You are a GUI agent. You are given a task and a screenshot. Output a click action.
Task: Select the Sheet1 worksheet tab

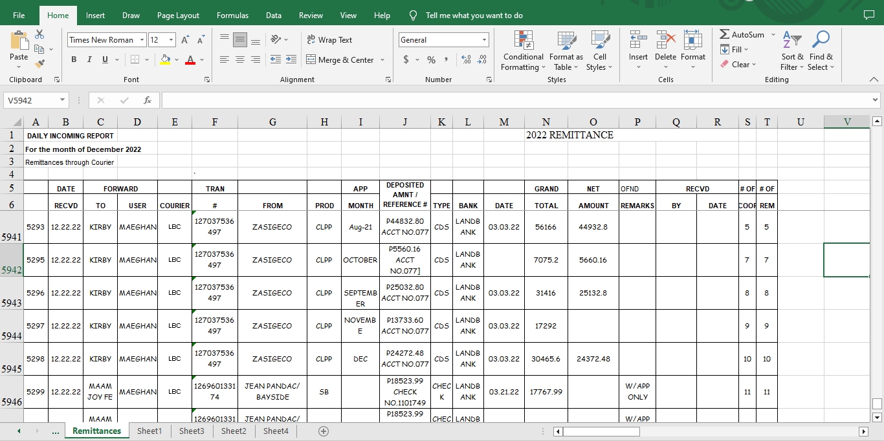(149, 431)
